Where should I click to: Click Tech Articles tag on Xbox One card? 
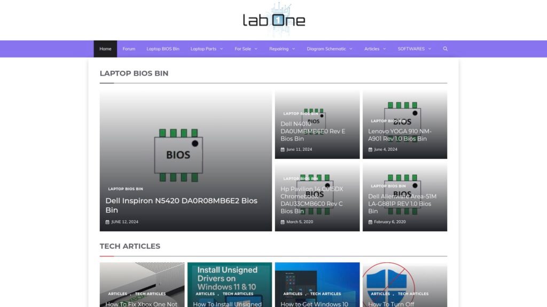[150, 294]
